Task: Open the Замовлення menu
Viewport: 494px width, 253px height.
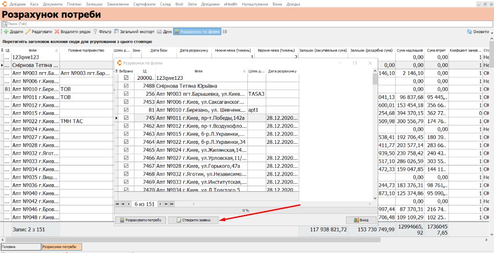Action: pos(118,4)
